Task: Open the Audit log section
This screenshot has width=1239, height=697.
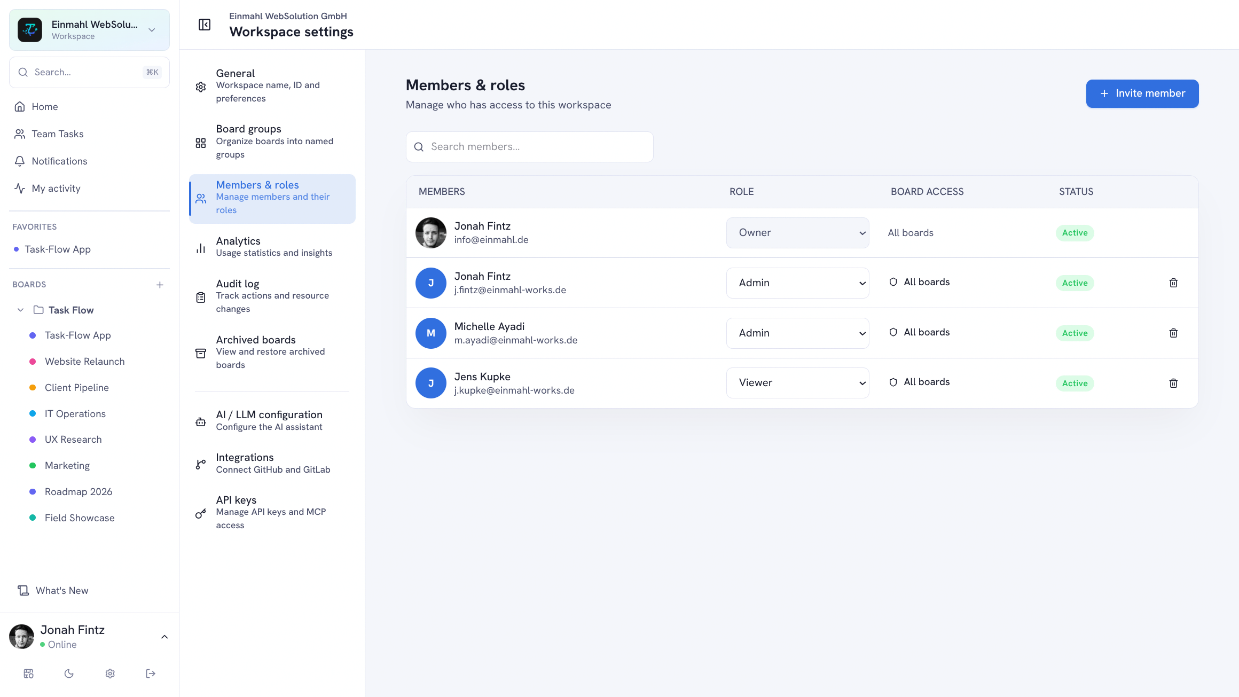Action: point(272,296)
